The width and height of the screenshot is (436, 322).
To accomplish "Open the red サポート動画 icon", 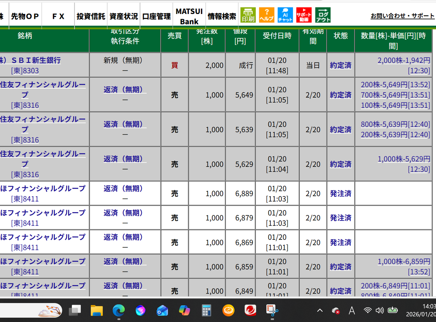I will (304, 15).
